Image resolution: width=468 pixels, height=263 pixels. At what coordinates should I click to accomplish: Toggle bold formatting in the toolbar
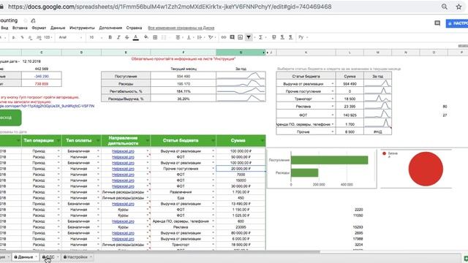110,37
